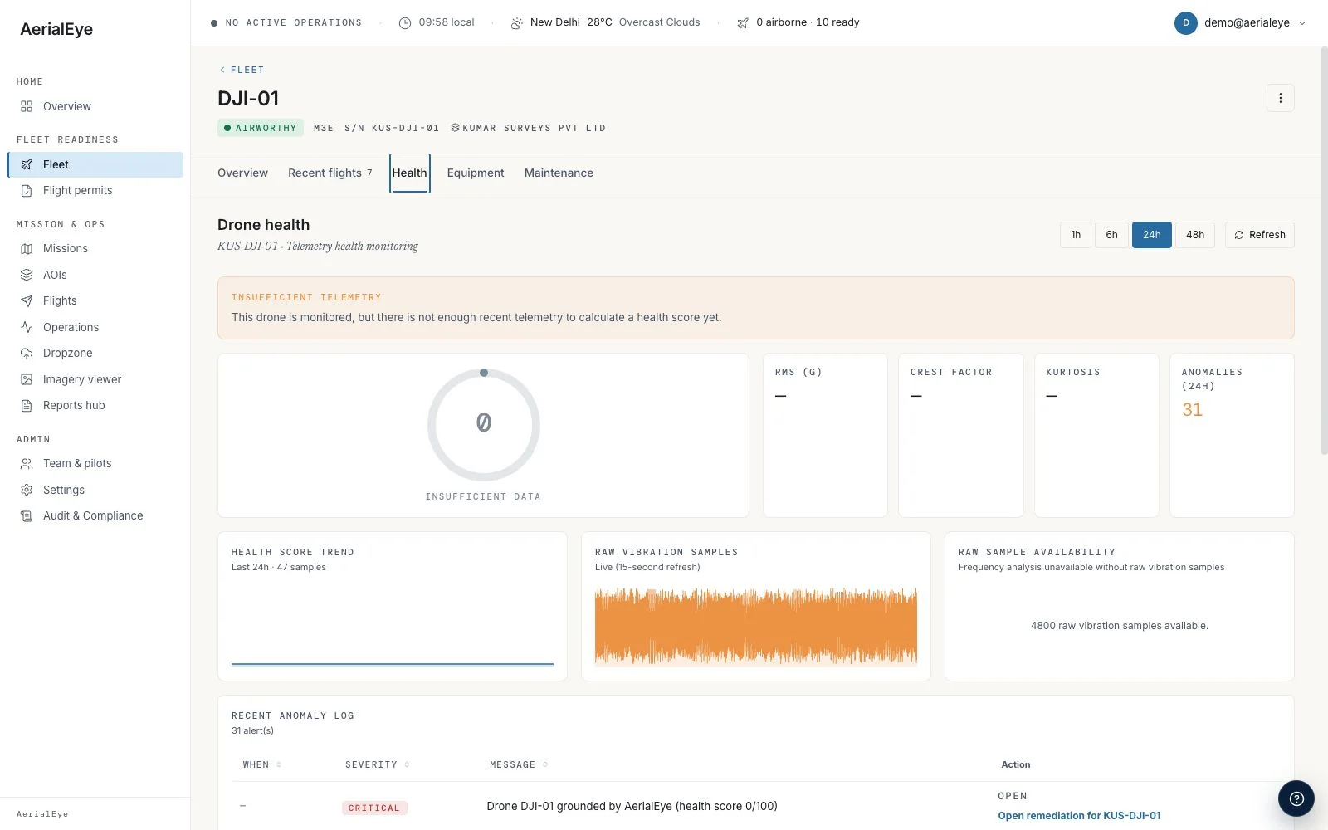The height and width of the screenshot is (830, 1328).
Task: Click the help question-mark button
Action: tap(1296, 798)
